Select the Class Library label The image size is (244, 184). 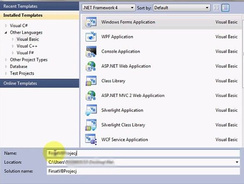click(113, 81)
